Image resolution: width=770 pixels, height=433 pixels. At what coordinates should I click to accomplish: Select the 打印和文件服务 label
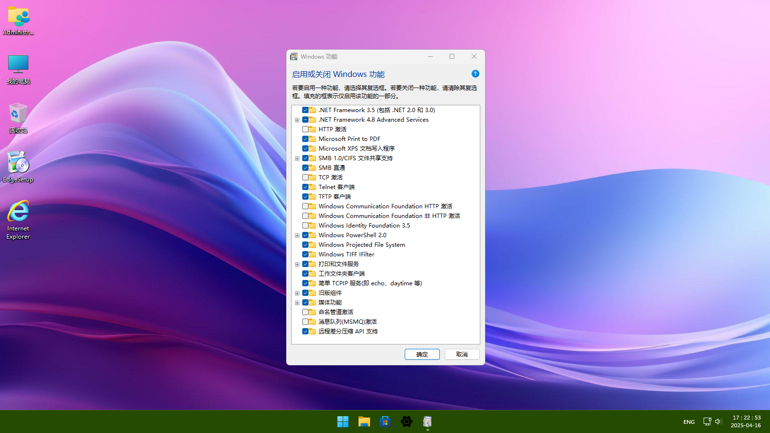[x=338, y=264]
